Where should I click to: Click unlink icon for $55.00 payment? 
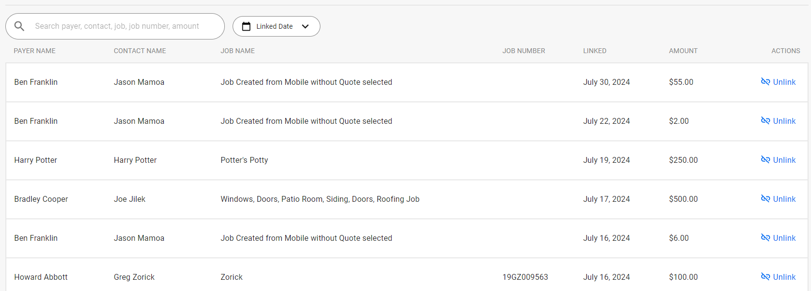766,82
